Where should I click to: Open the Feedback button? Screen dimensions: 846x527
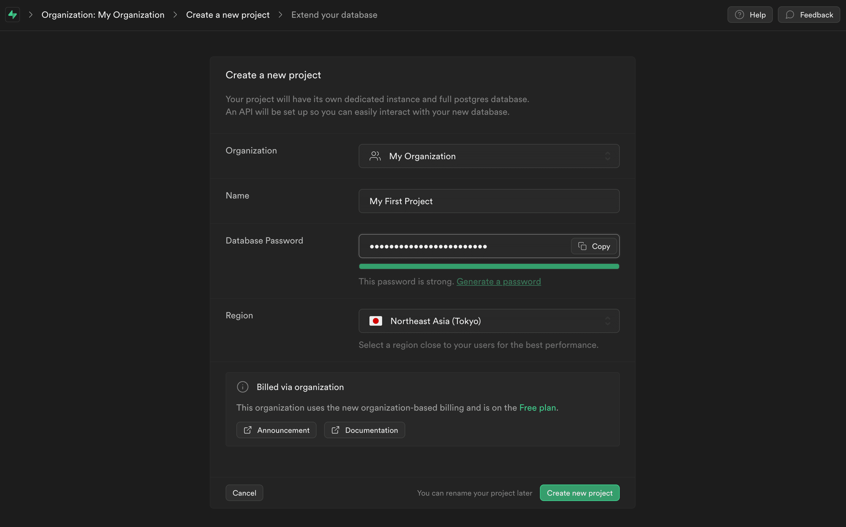pos(809,15)
